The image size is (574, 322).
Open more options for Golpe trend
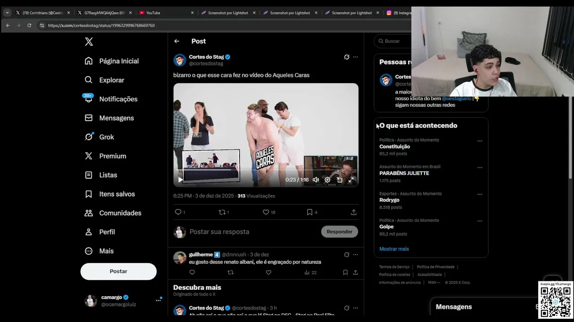click(480, 221)
